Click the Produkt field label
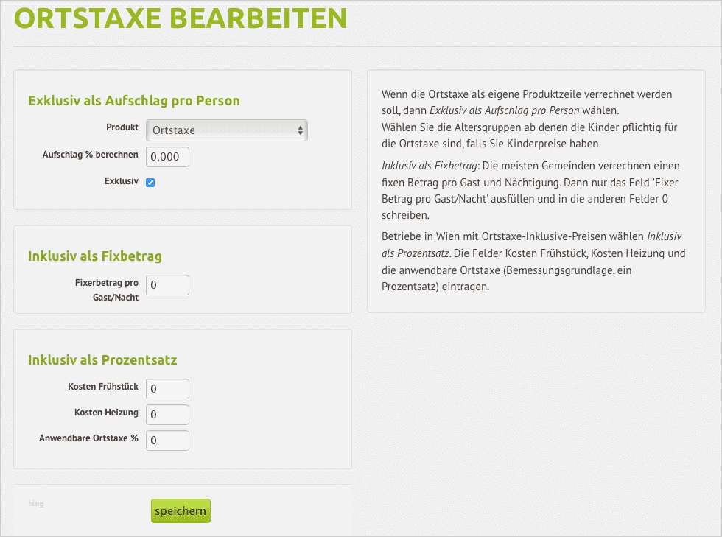This screenshot has width=722, height=537. point(122,127)
